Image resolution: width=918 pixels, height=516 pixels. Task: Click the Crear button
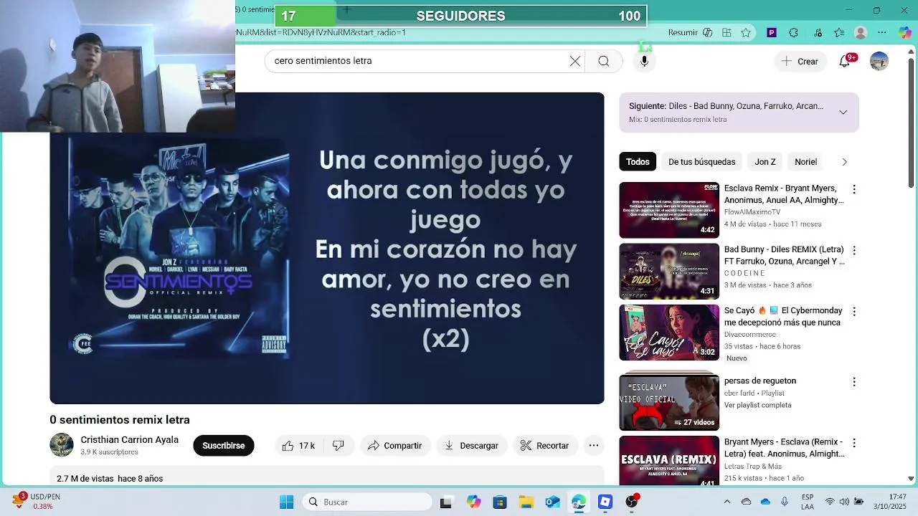coord(800,62)
